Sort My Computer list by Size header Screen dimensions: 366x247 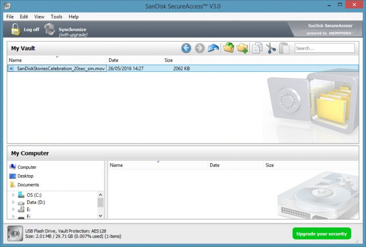tap(311, 165)
